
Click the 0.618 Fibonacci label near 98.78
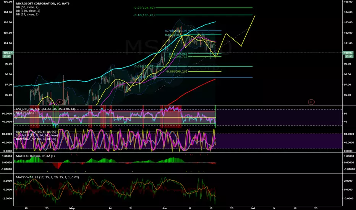pyautogui.click(x=145, y=66)
